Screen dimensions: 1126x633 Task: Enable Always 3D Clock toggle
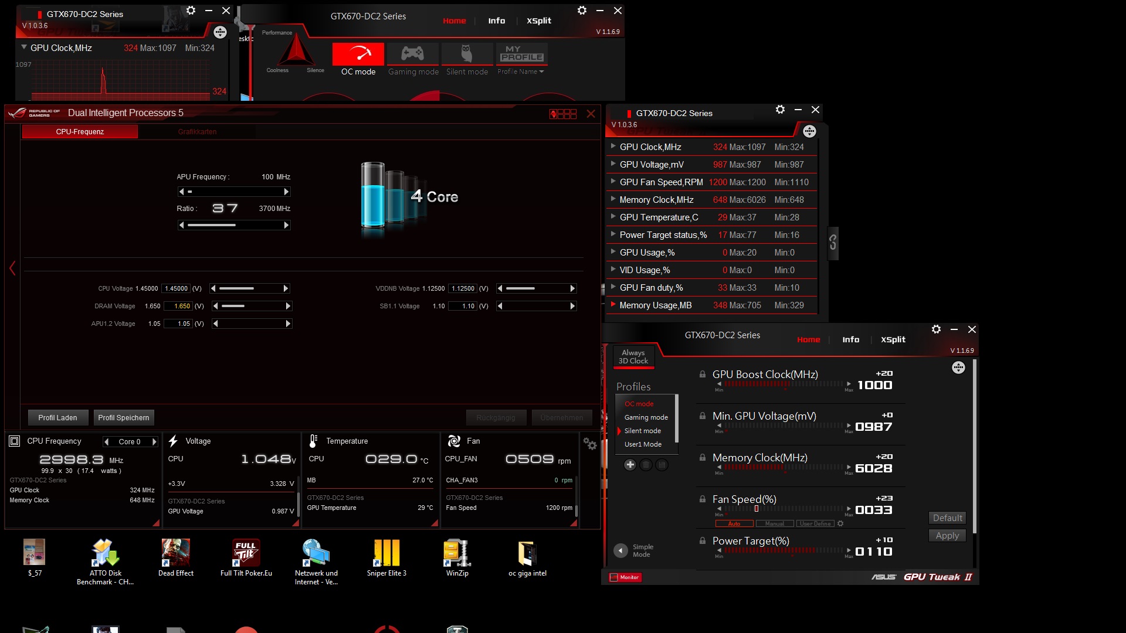click(x=633, y=356)
